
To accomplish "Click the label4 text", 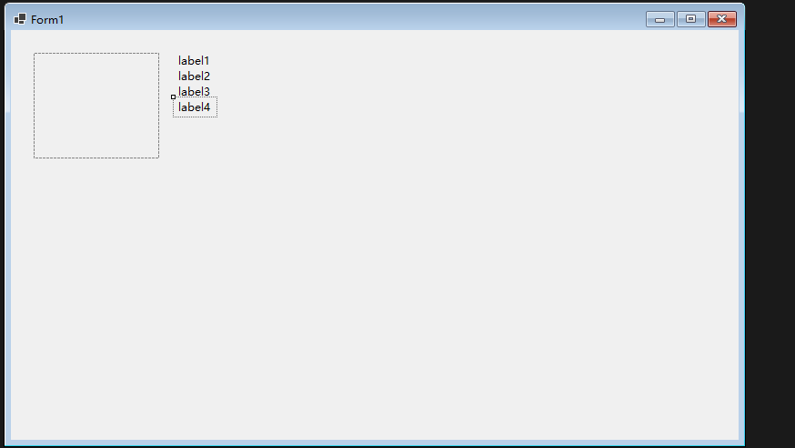I will click(194, 107).
